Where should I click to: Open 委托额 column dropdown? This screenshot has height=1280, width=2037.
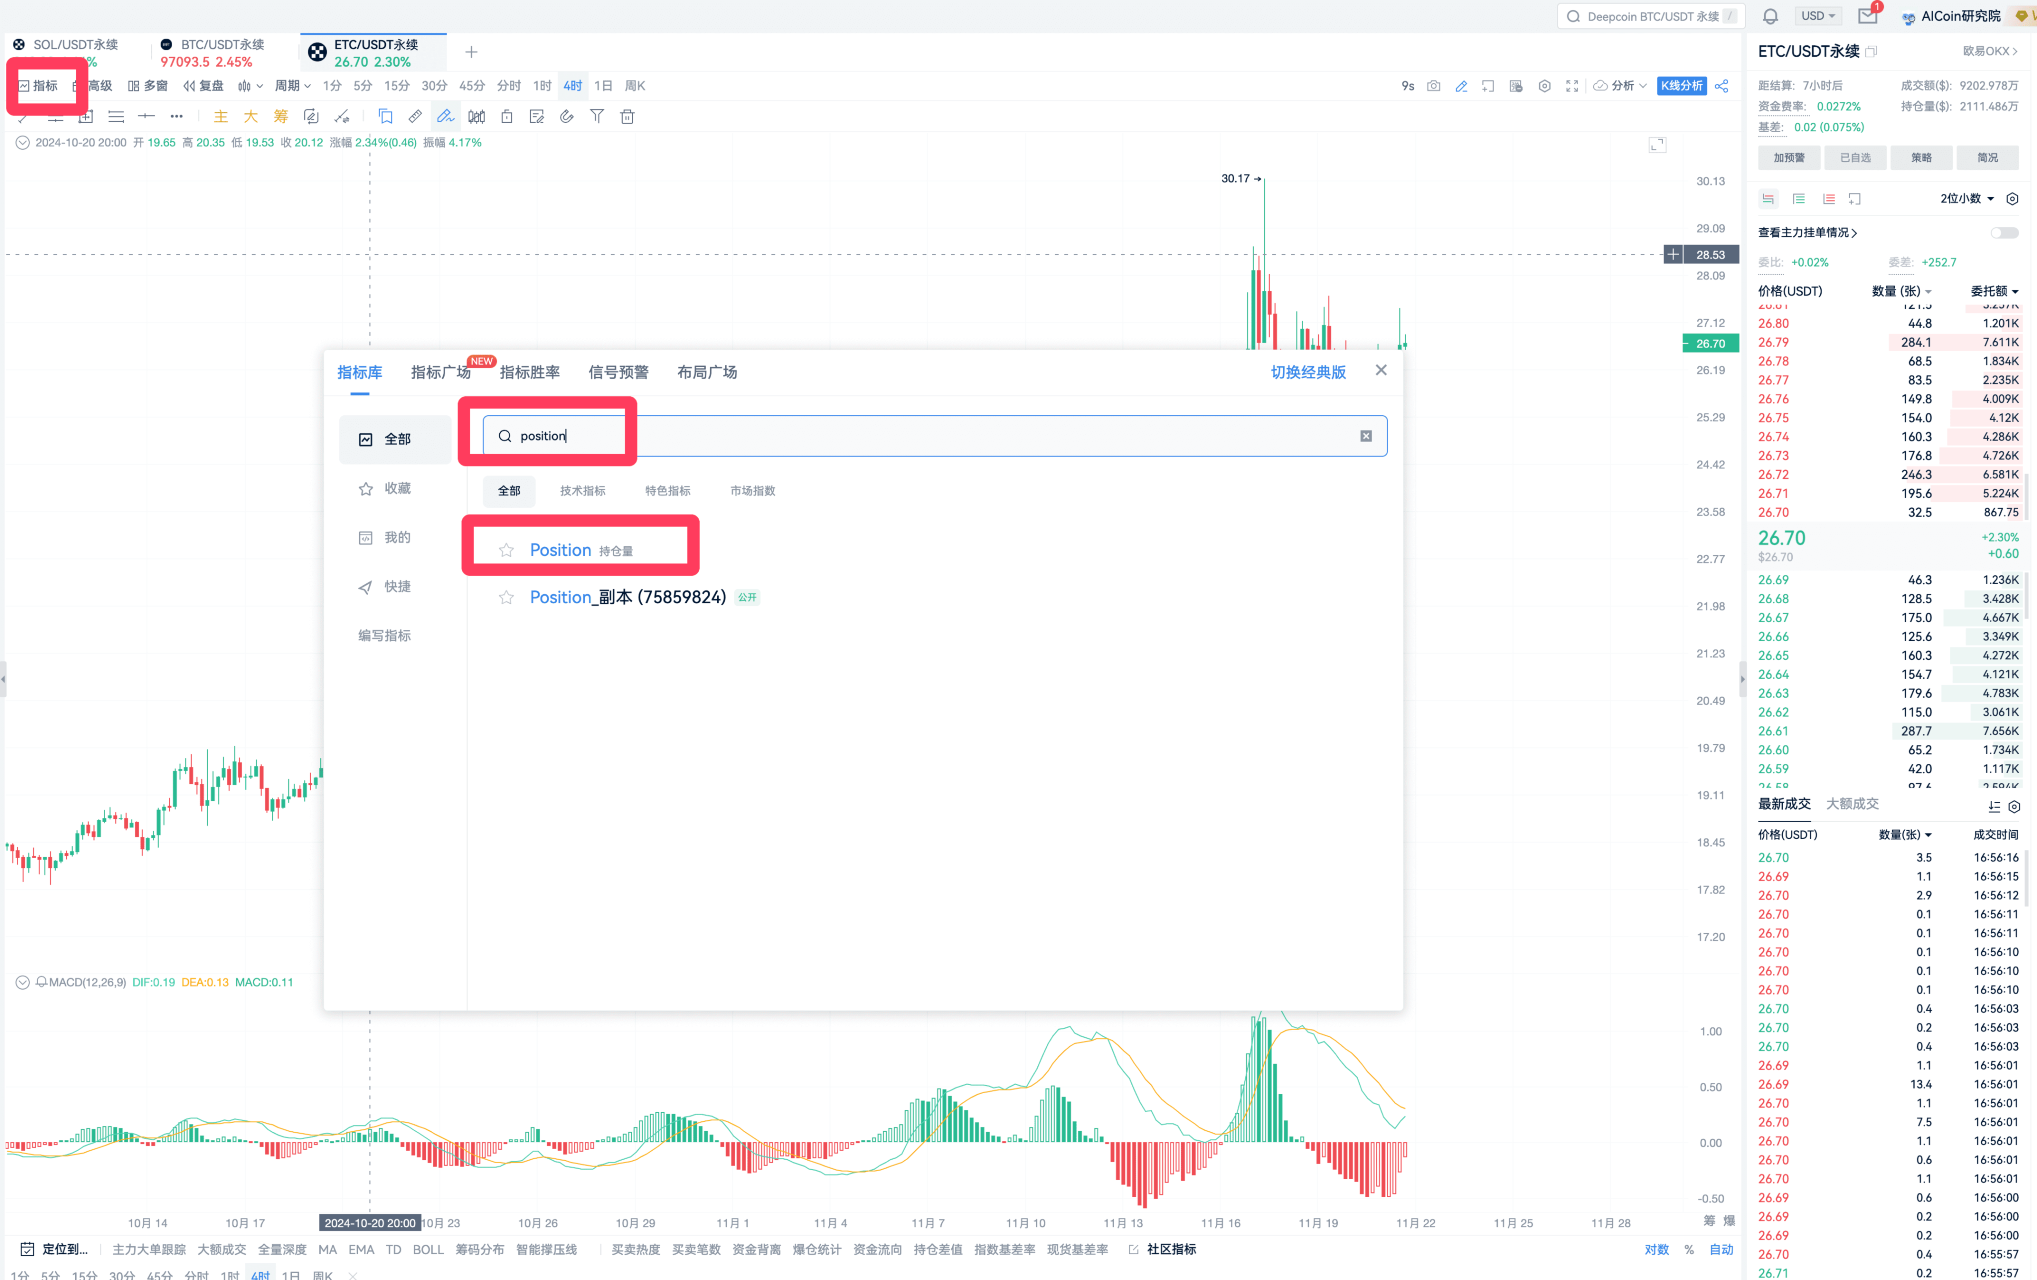pyautogui.click(x=1994, y=291)
